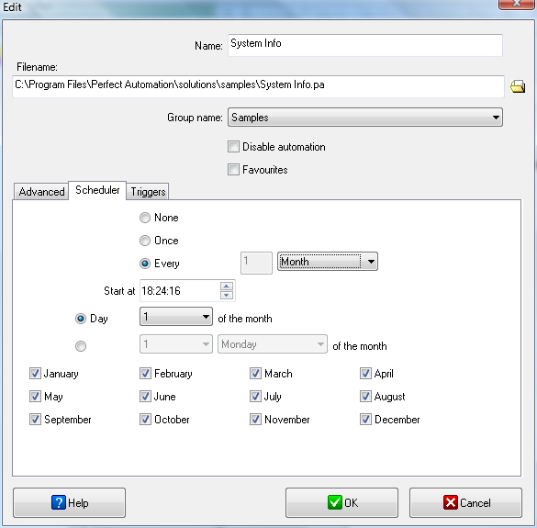
Task: Click the browse file folder icon
Action: pyautogui.click(x=518, y=86)
